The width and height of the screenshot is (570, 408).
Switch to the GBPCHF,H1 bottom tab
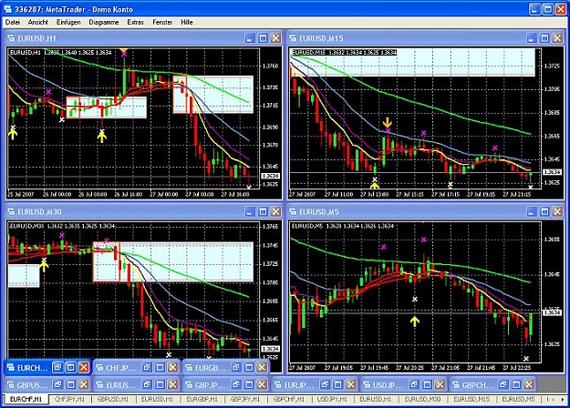(289, 399)
